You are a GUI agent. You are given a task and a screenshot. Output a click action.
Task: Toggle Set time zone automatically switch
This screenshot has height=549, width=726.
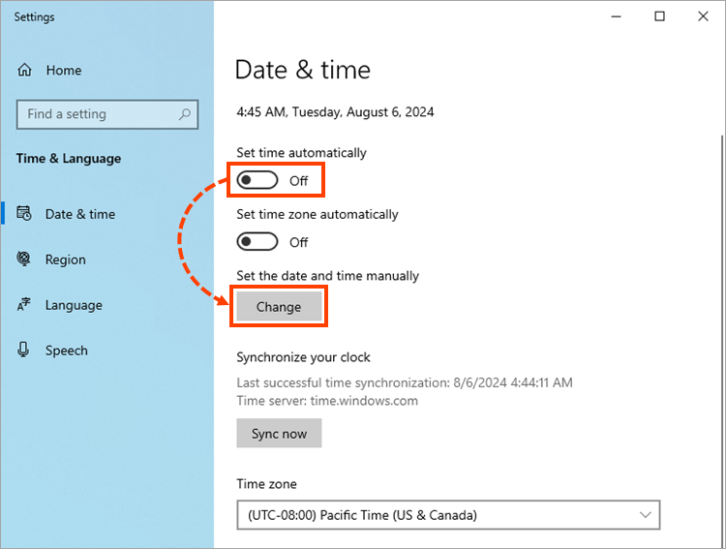click(x=257, y=242)
